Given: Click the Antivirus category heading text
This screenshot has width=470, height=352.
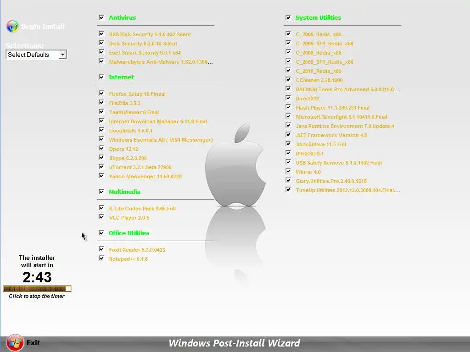Looking at the screenshot, I should [122, 18].
